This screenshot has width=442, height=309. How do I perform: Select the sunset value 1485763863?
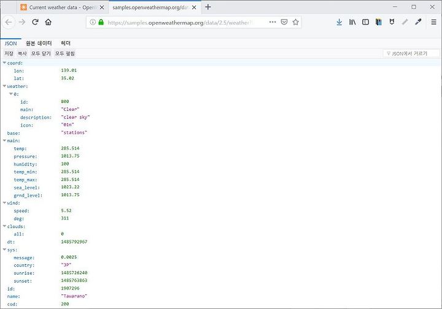74,280
